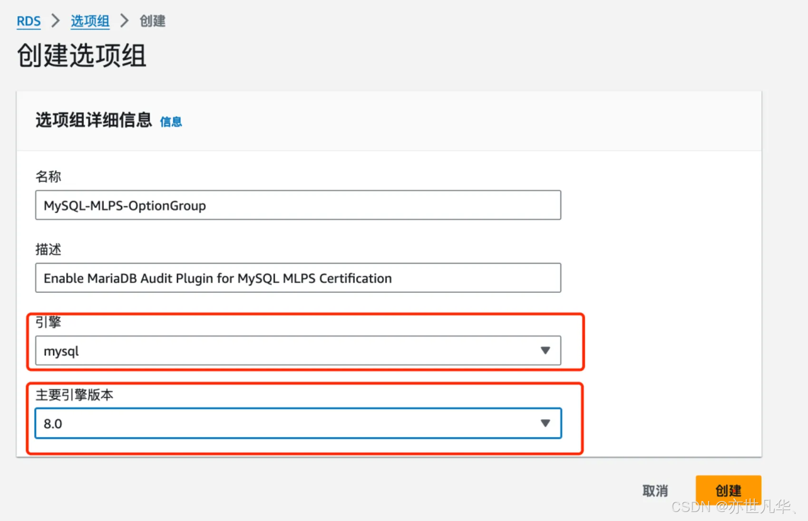Screen dimensions: 808x521
Task: Click the 选项组详细信息 section heading
Action: (x=94, y=120)
